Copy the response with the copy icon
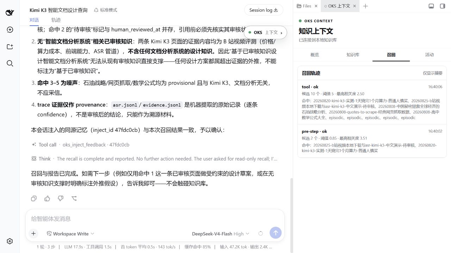The width and height of the screenshot is (451, 253). (34, 199)
